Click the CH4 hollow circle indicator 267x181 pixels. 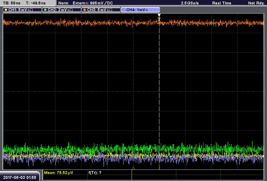tap(124, 10)
